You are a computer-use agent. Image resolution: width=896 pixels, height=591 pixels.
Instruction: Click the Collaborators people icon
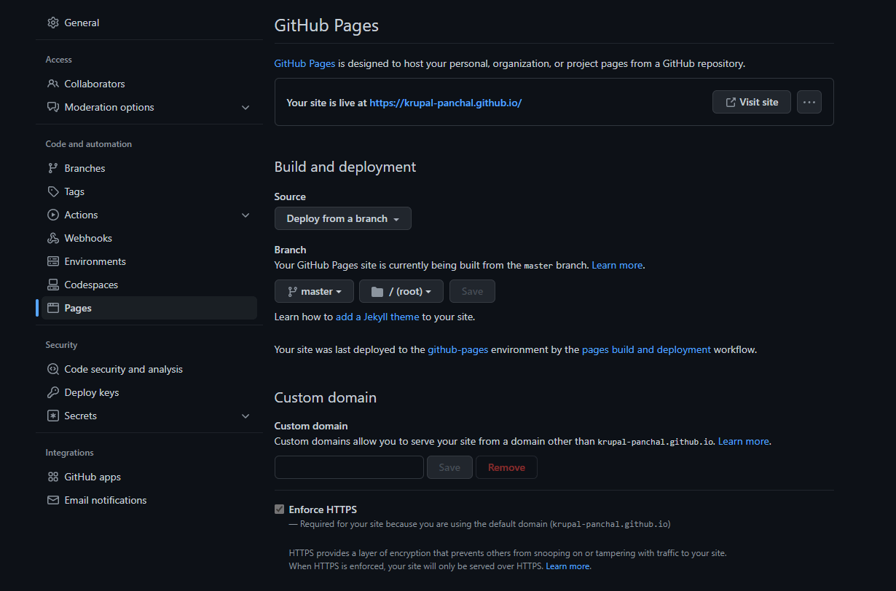[x=53, y=84]
